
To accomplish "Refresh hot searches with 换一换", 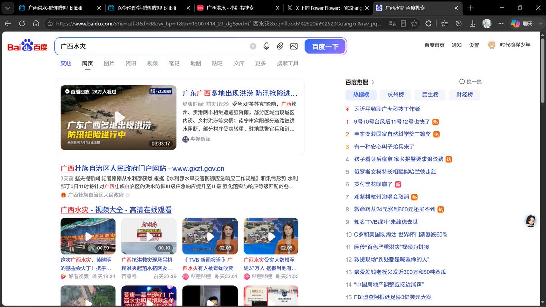I will (470, 81).
